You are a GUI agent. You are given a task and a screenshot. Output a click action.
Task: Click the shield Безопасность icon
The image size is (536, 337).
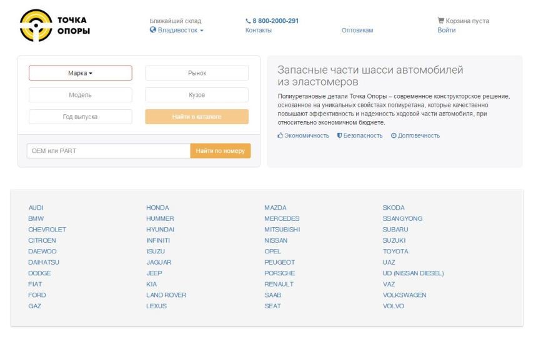(x=339, y=135)
